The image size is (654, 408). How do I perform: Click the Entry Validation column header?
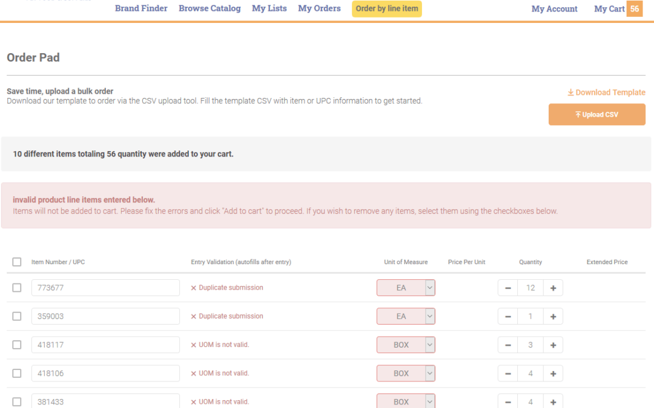(241, 262)
